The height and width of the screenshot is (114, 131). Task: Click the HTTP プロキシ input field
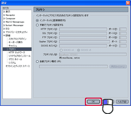point(83,29)
